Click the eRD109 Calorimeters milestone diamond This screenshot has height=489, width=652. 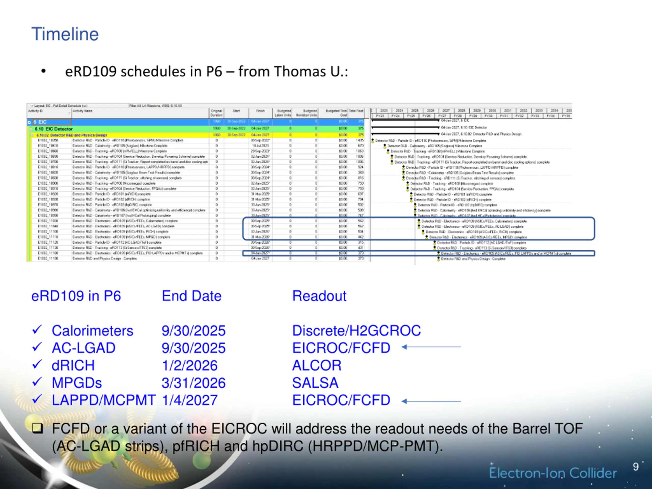point(419,221)
